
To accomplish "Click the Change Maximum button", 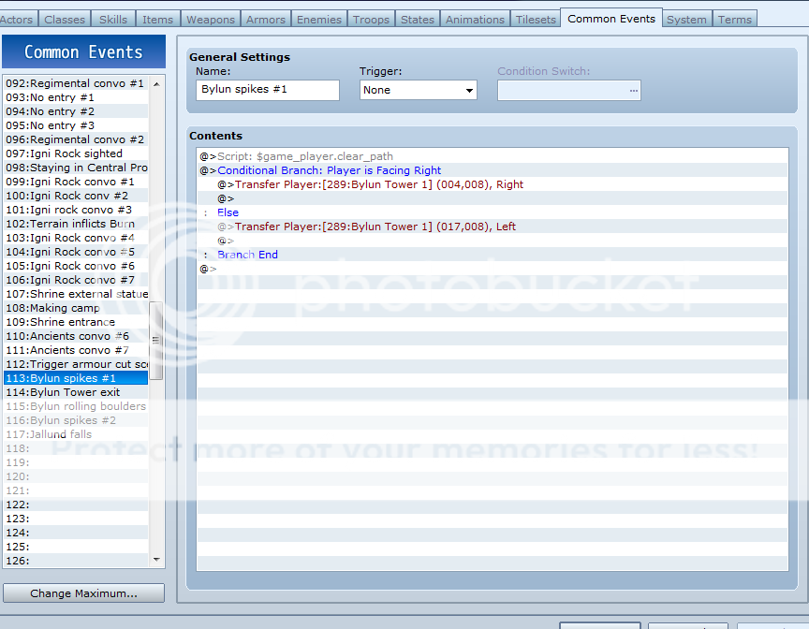I will (x=83, y=593).
